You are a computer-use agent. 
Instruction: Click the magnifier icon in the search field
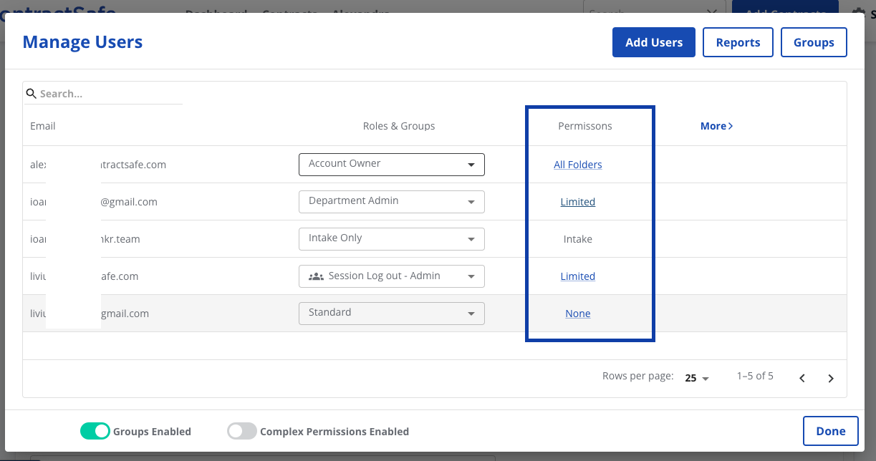click(x=31, y=93)
